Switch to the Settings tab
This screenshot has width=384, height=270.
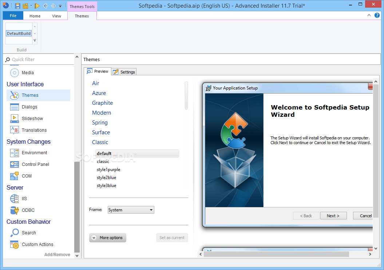tap(124, 72)
